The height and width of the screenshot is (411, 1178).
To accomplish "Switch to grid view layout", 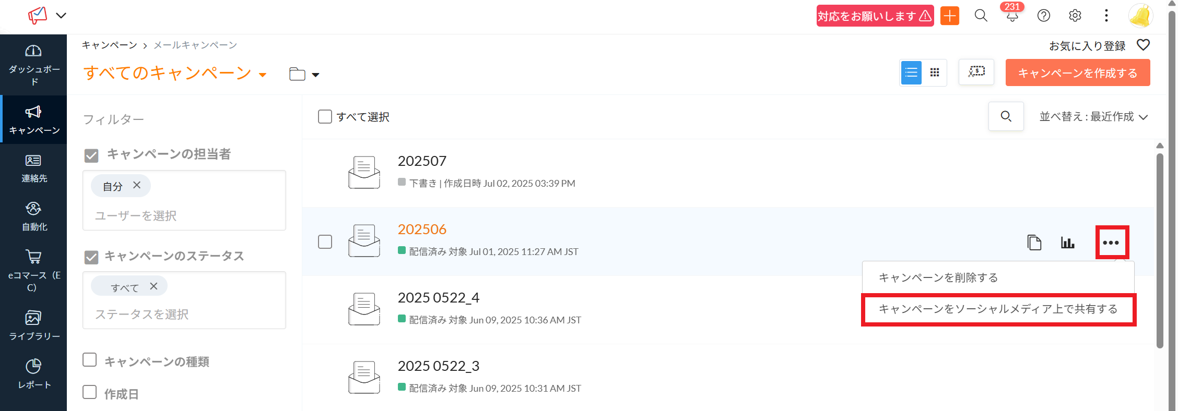I will point(935,72).
